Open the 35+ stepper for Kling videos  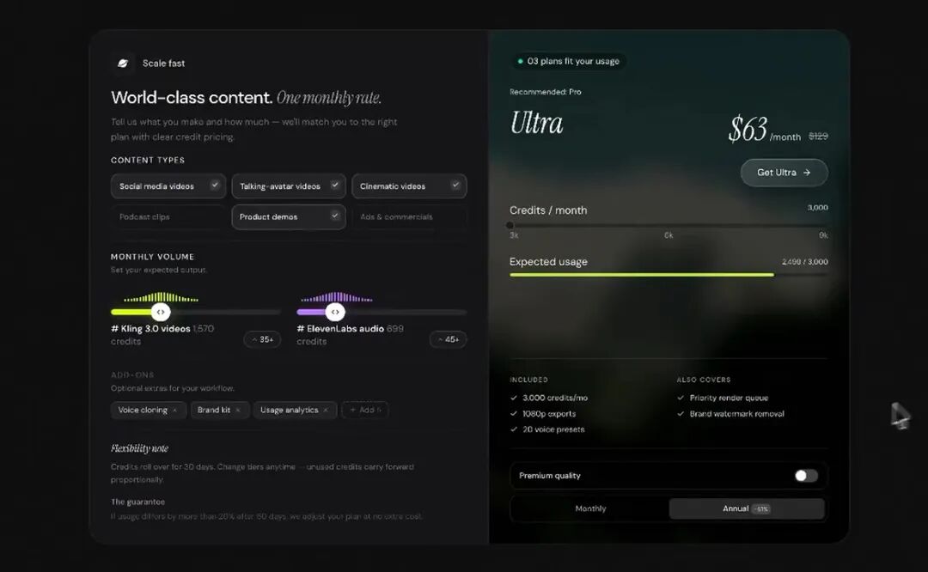pyautogui.click(x=262, y=339)
